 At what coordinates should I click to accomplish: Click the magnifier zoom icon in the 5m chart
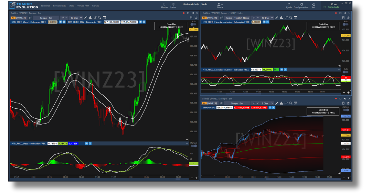pyautogui.click(x=291, y=103)
